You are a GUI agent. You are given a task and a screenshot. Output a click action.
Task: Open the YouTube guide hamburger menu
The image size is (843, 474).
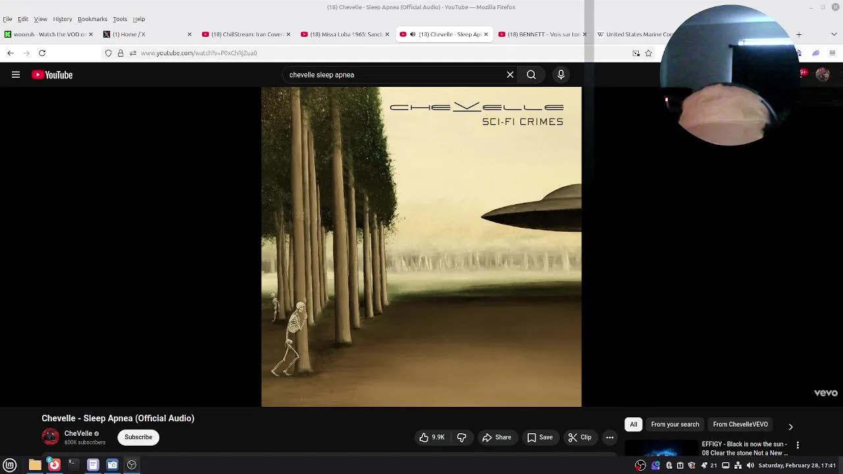click(x=16, y=75)
